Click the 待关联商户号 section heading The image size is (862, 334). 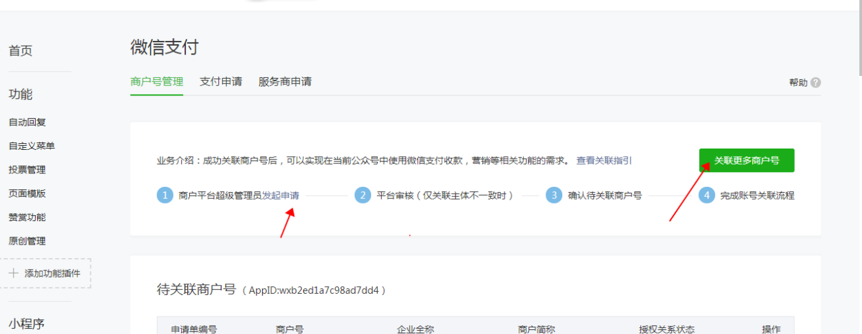click(x=197, y=290)
